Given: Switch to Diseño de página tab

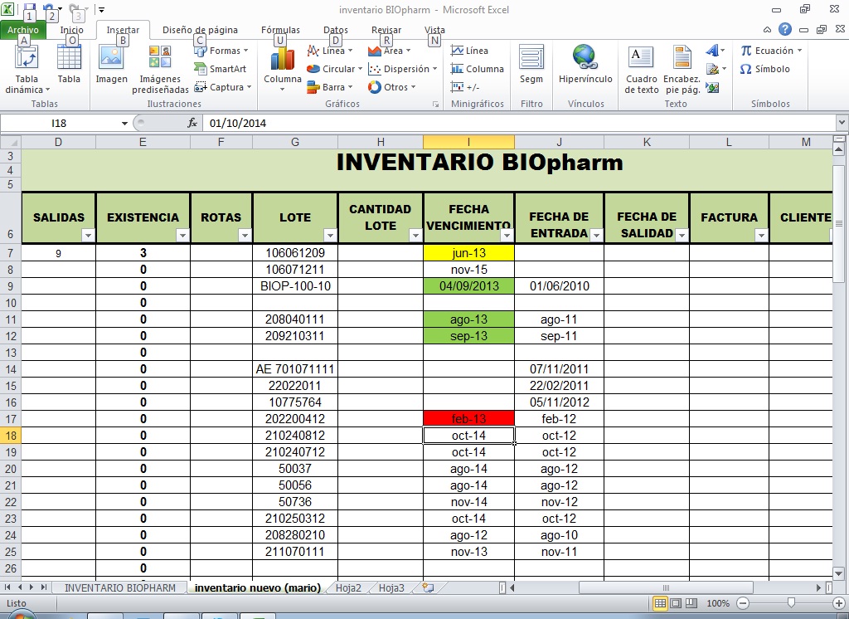Looking at the screenshot, I should (x=200, y=30).
